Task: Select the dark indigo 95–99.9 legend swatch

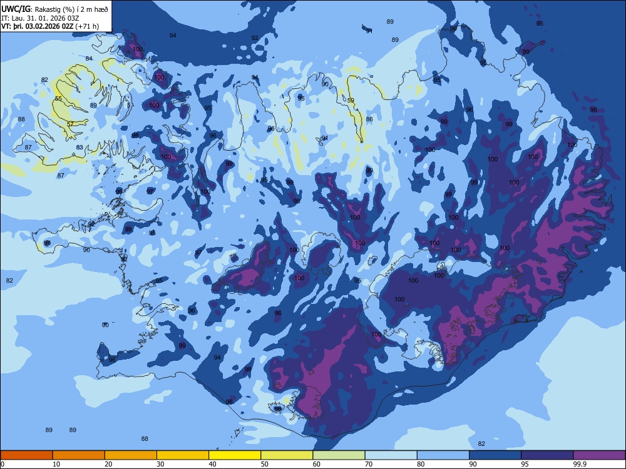Action: (547, 455)
